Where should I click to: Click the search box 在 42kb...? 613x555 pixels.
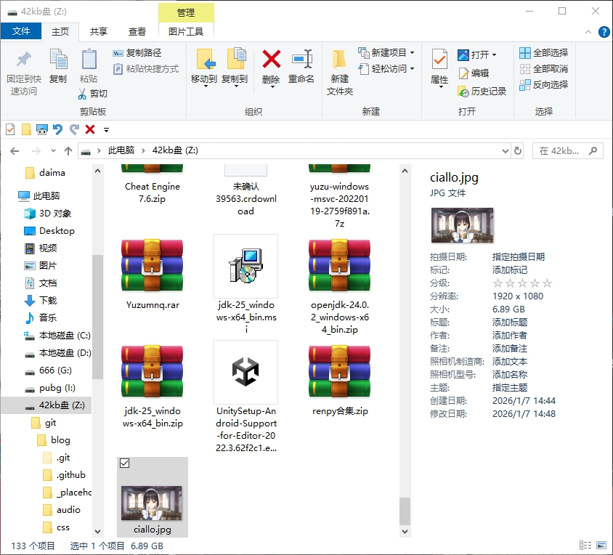567,151
